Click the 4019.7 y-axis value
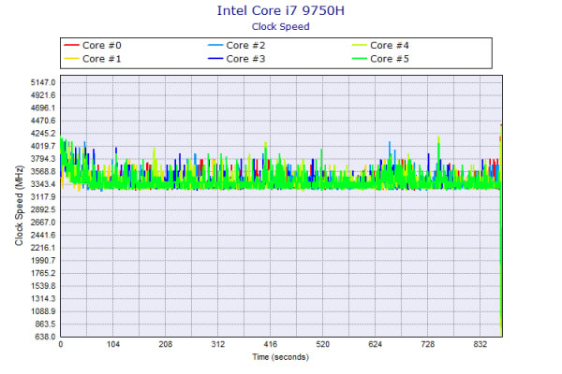Image resolution: width=562 pixels, height=374 pixels. point(43,146)
